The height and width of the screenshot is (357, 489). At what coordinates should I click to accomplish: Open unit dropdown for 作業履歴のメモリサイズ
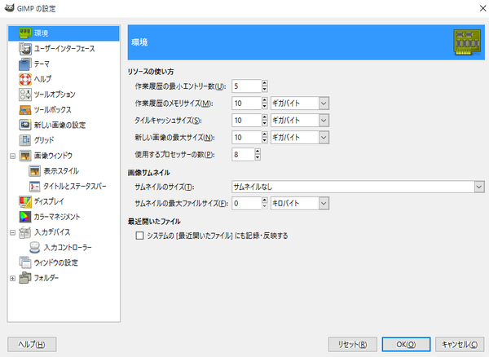[324, 104]
